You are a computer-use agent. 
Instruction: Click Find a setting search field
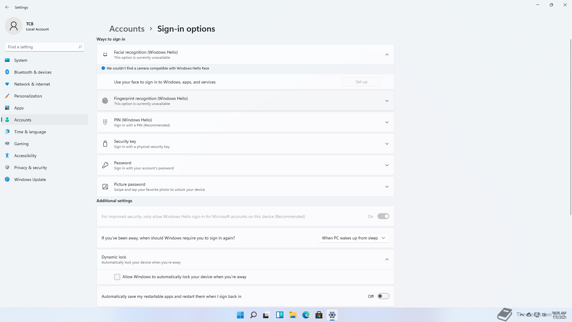coord(45,47)
